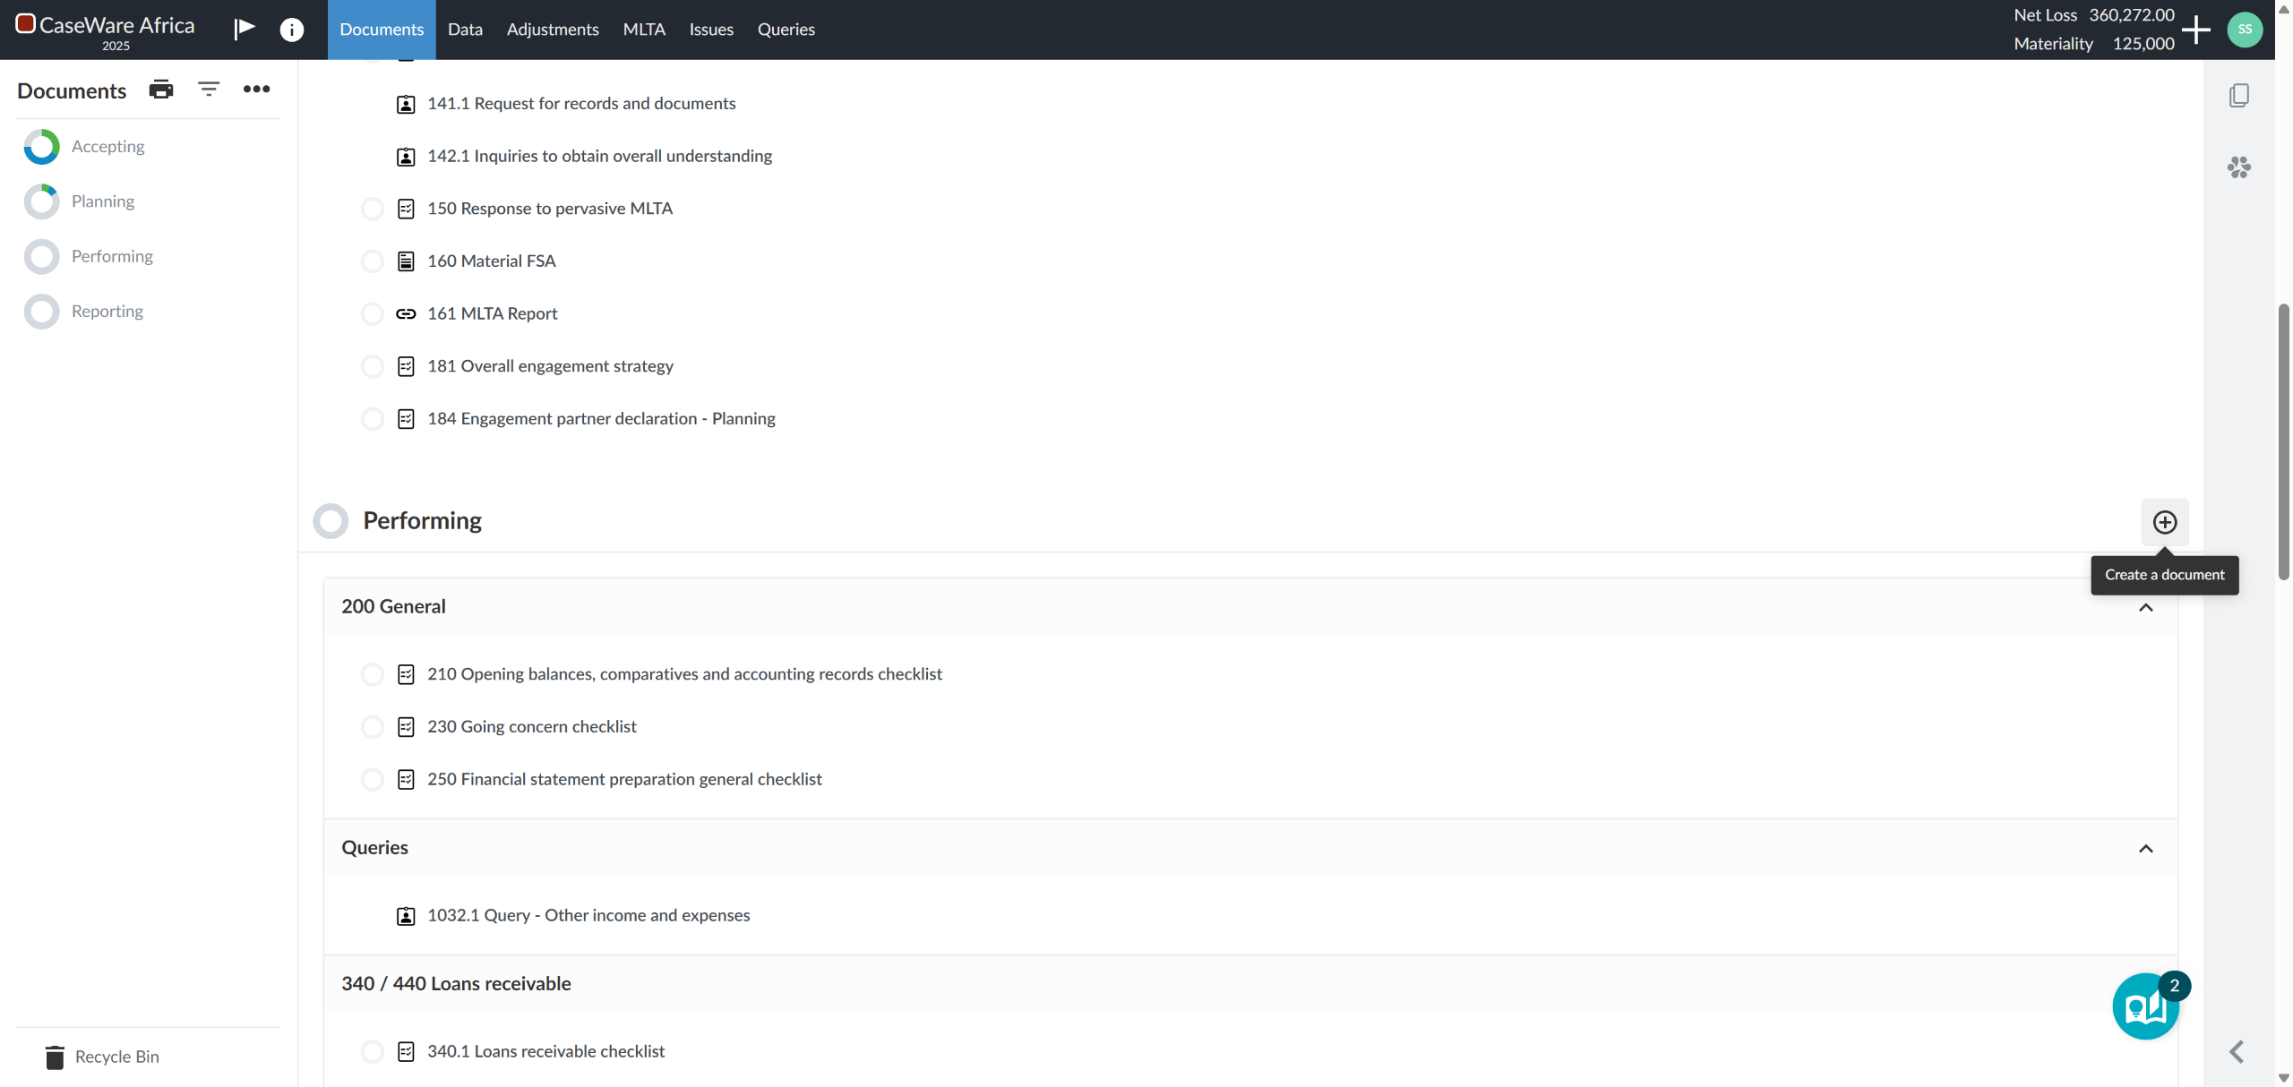Click the print icon in the Documents header

(x=161, y=89)
